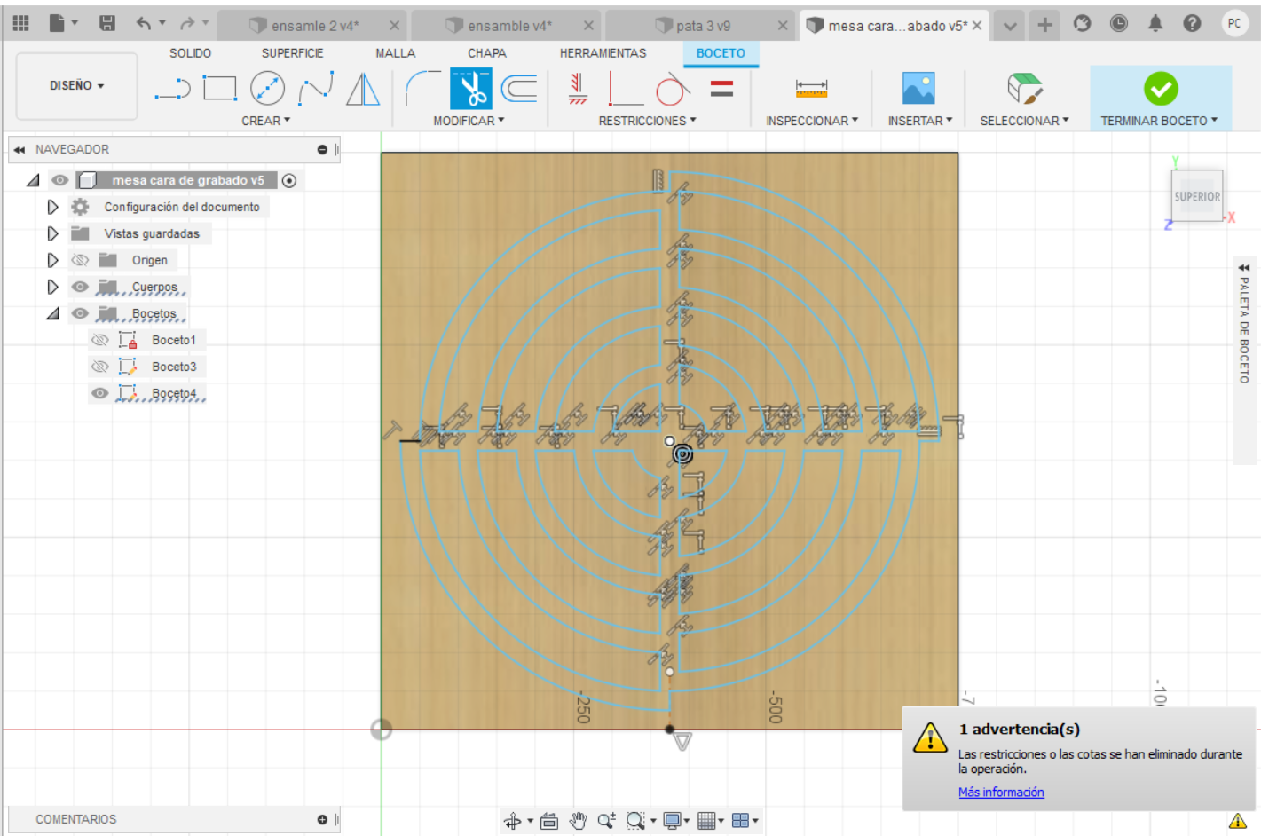Open the data panel grid icon
1261x836 pixels.
[21, 23]
